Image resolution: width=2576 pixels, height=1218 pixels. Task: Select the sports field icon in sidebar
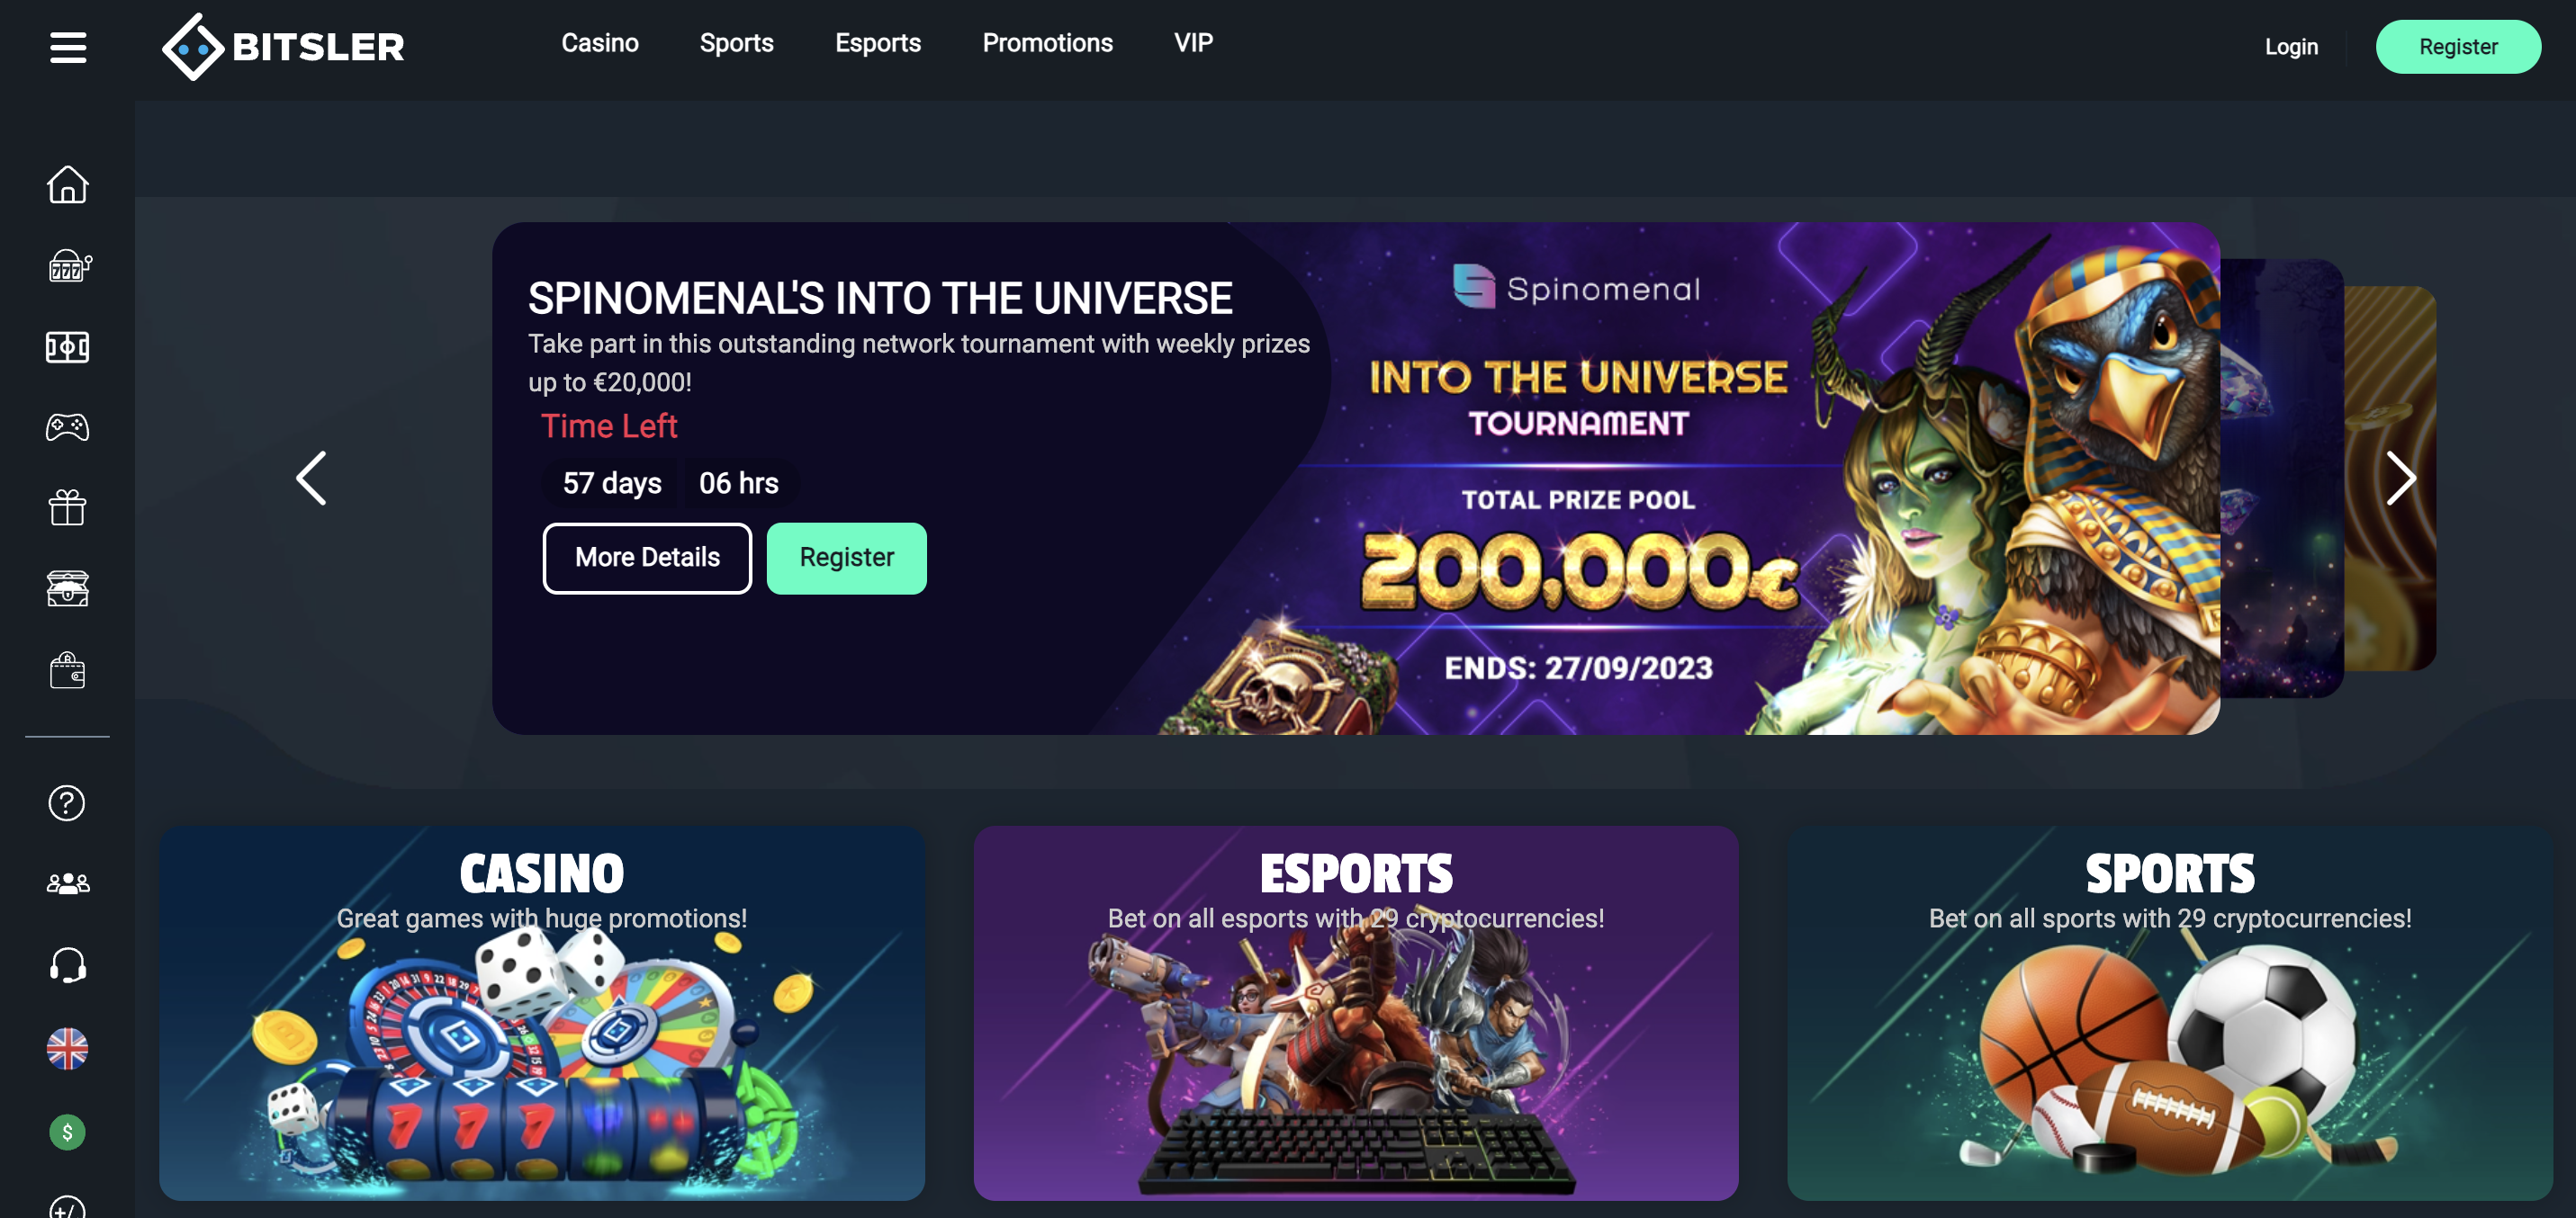pos(67,346)
